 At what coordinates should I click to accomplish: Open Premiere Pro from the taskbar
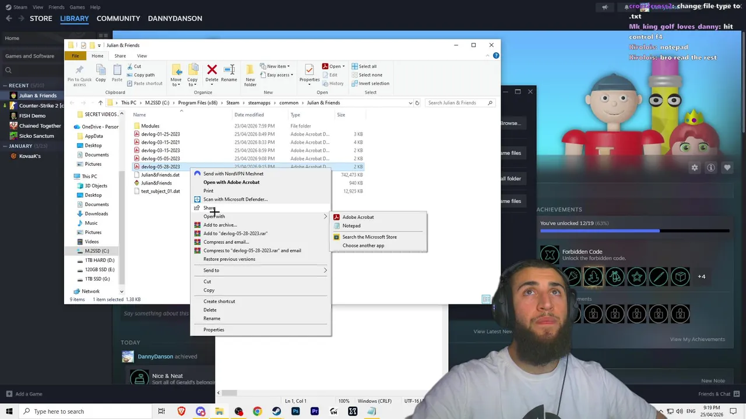click(x=315, y=411)
